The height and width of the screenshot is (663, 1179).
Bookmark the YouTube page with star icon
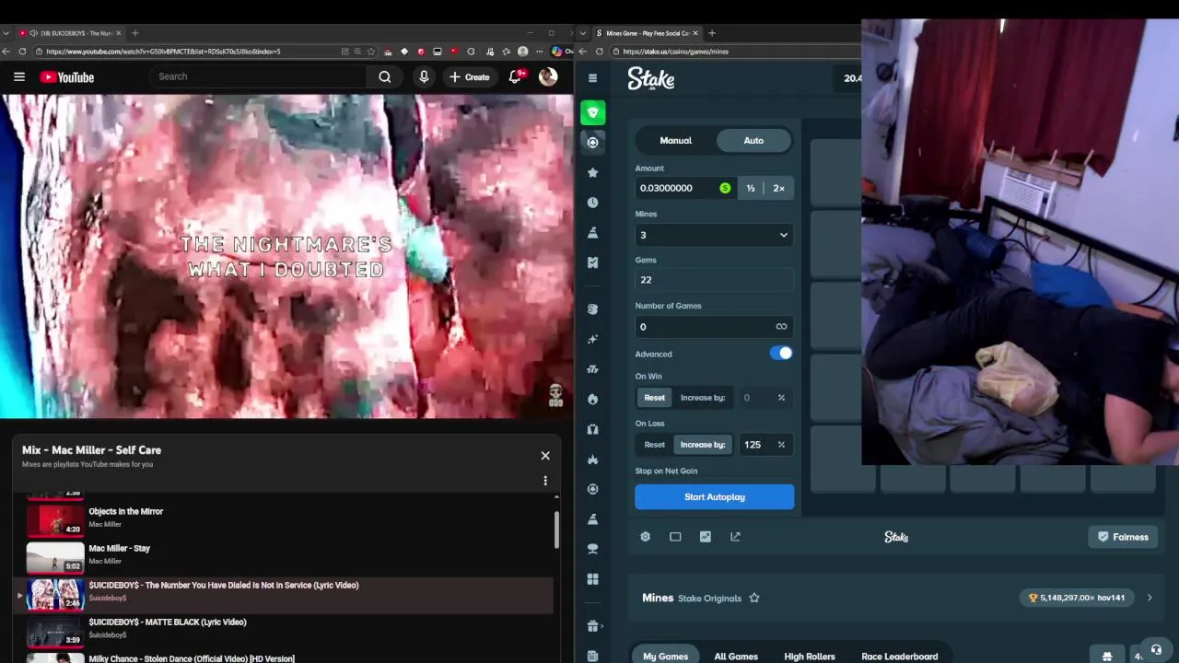coord(371,52)
